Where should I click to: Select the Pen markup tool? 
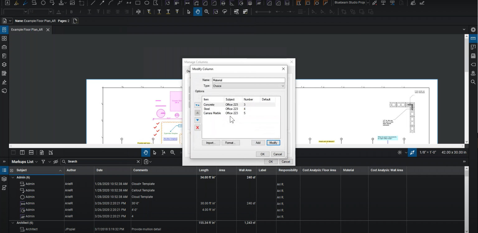[x=25, y=3]
